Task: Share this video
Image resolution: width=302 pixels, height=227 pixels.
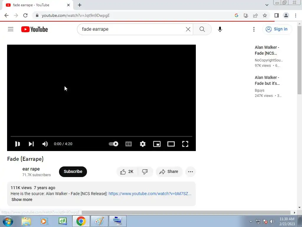Action: (x=169, y=172)
